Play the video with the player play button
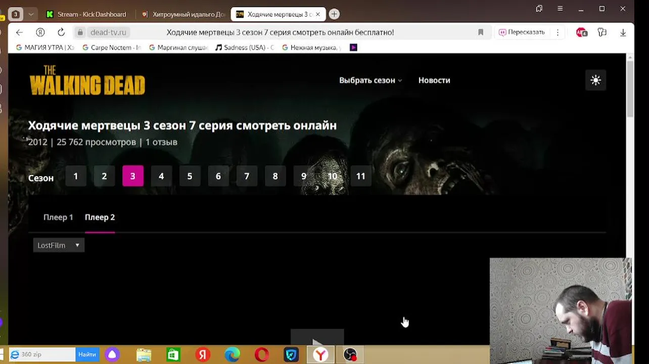Viewport: 649px width, 364px height. click(x=317, y=338)
